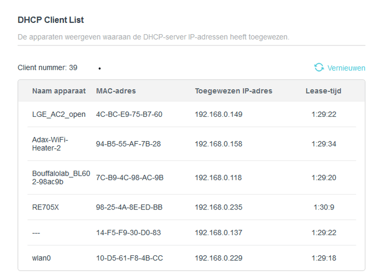Select device name Adax-WiFi-Heater-2
382x273 pixels.
(50, 144)
